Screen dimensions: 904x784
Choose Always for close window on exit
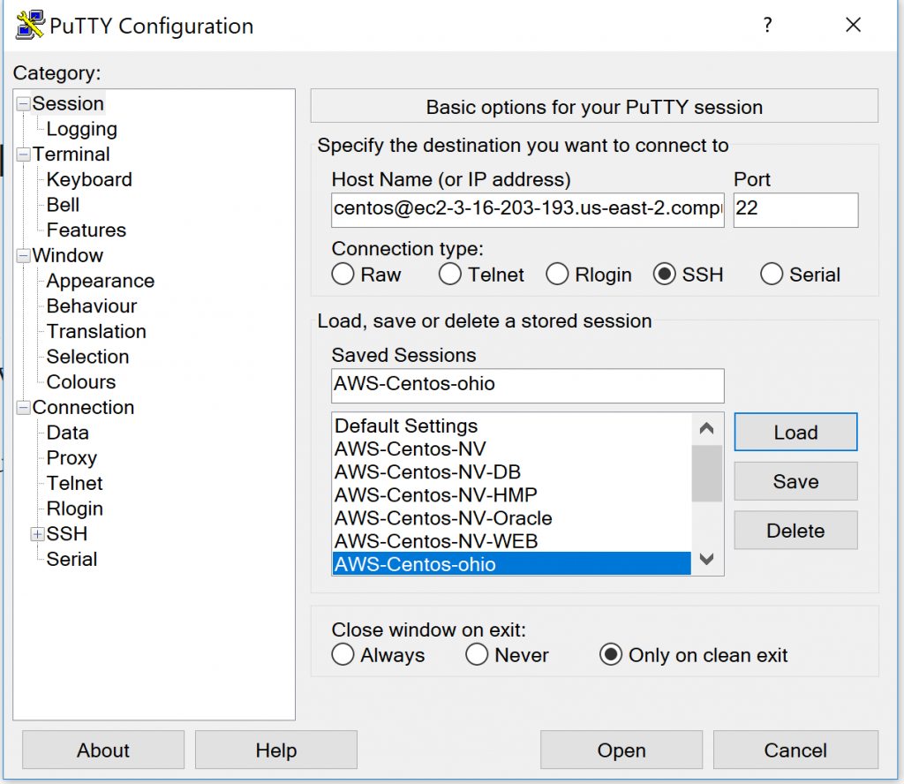pyautogui.click(x=343, y=654)
